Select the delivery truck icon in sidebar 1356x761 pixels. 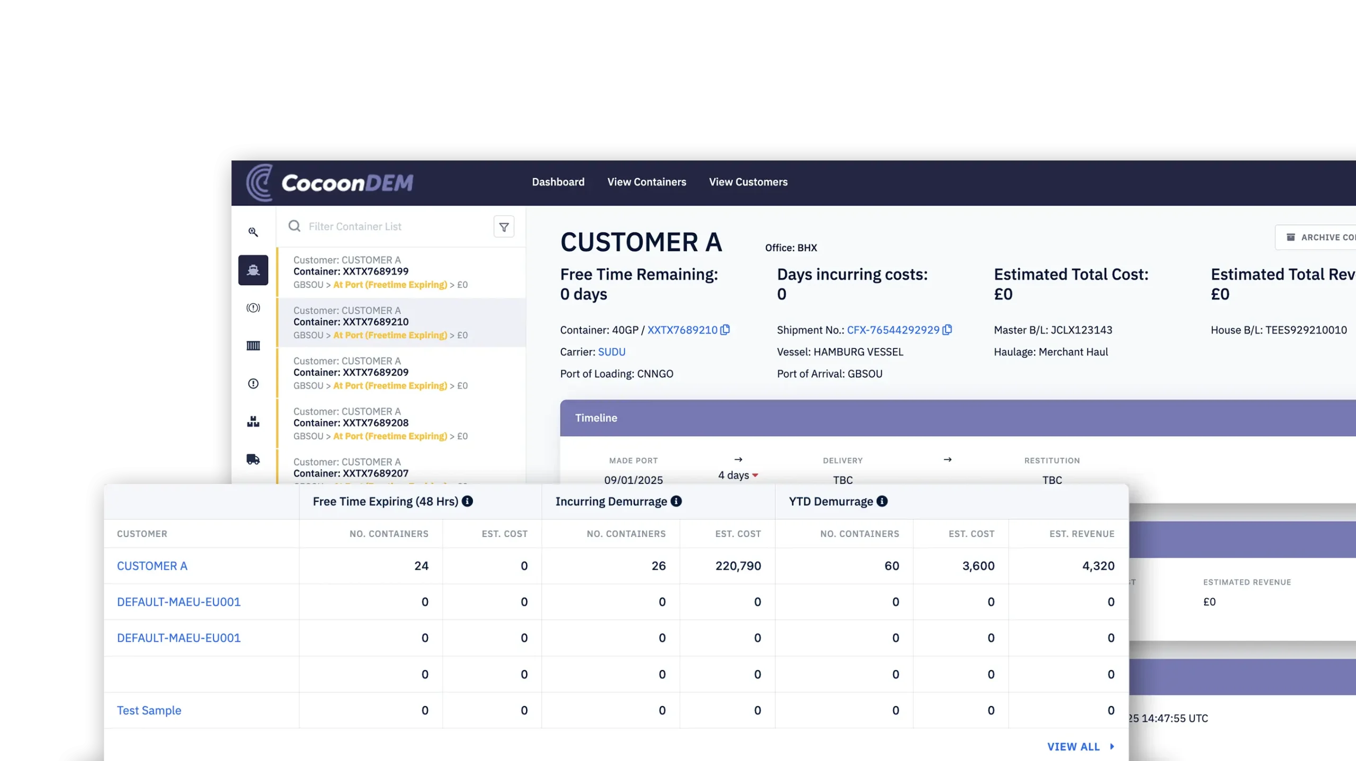tap(253, 459)
